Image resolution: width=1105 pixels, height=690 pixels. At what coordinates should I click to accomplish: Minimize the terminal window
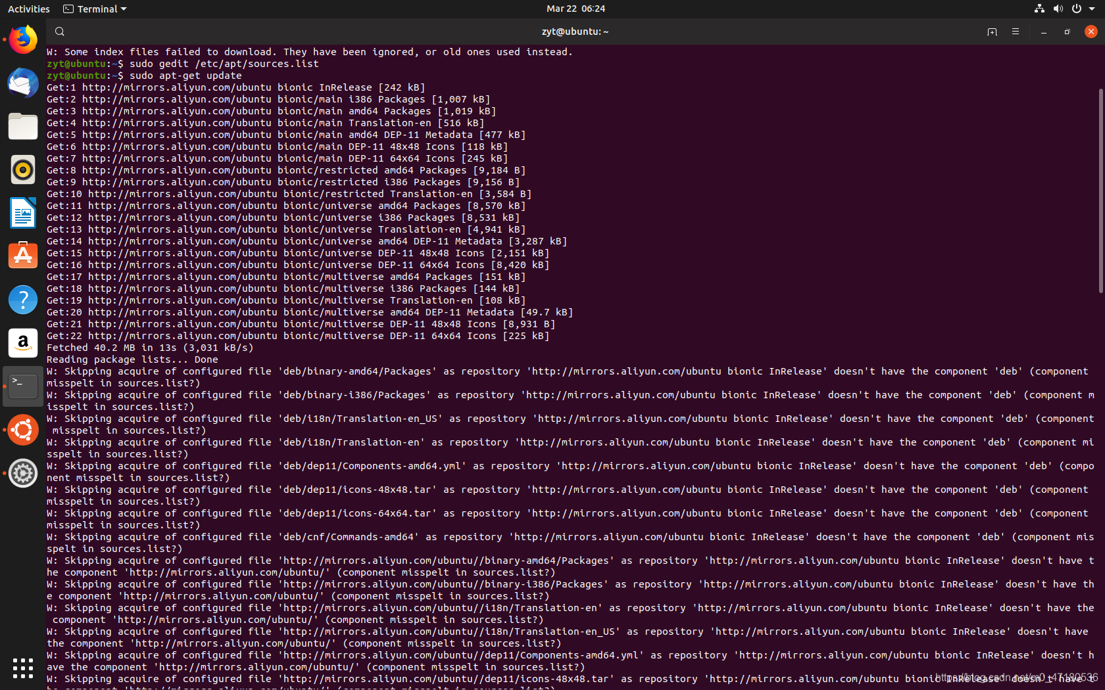pos(1044,32)
